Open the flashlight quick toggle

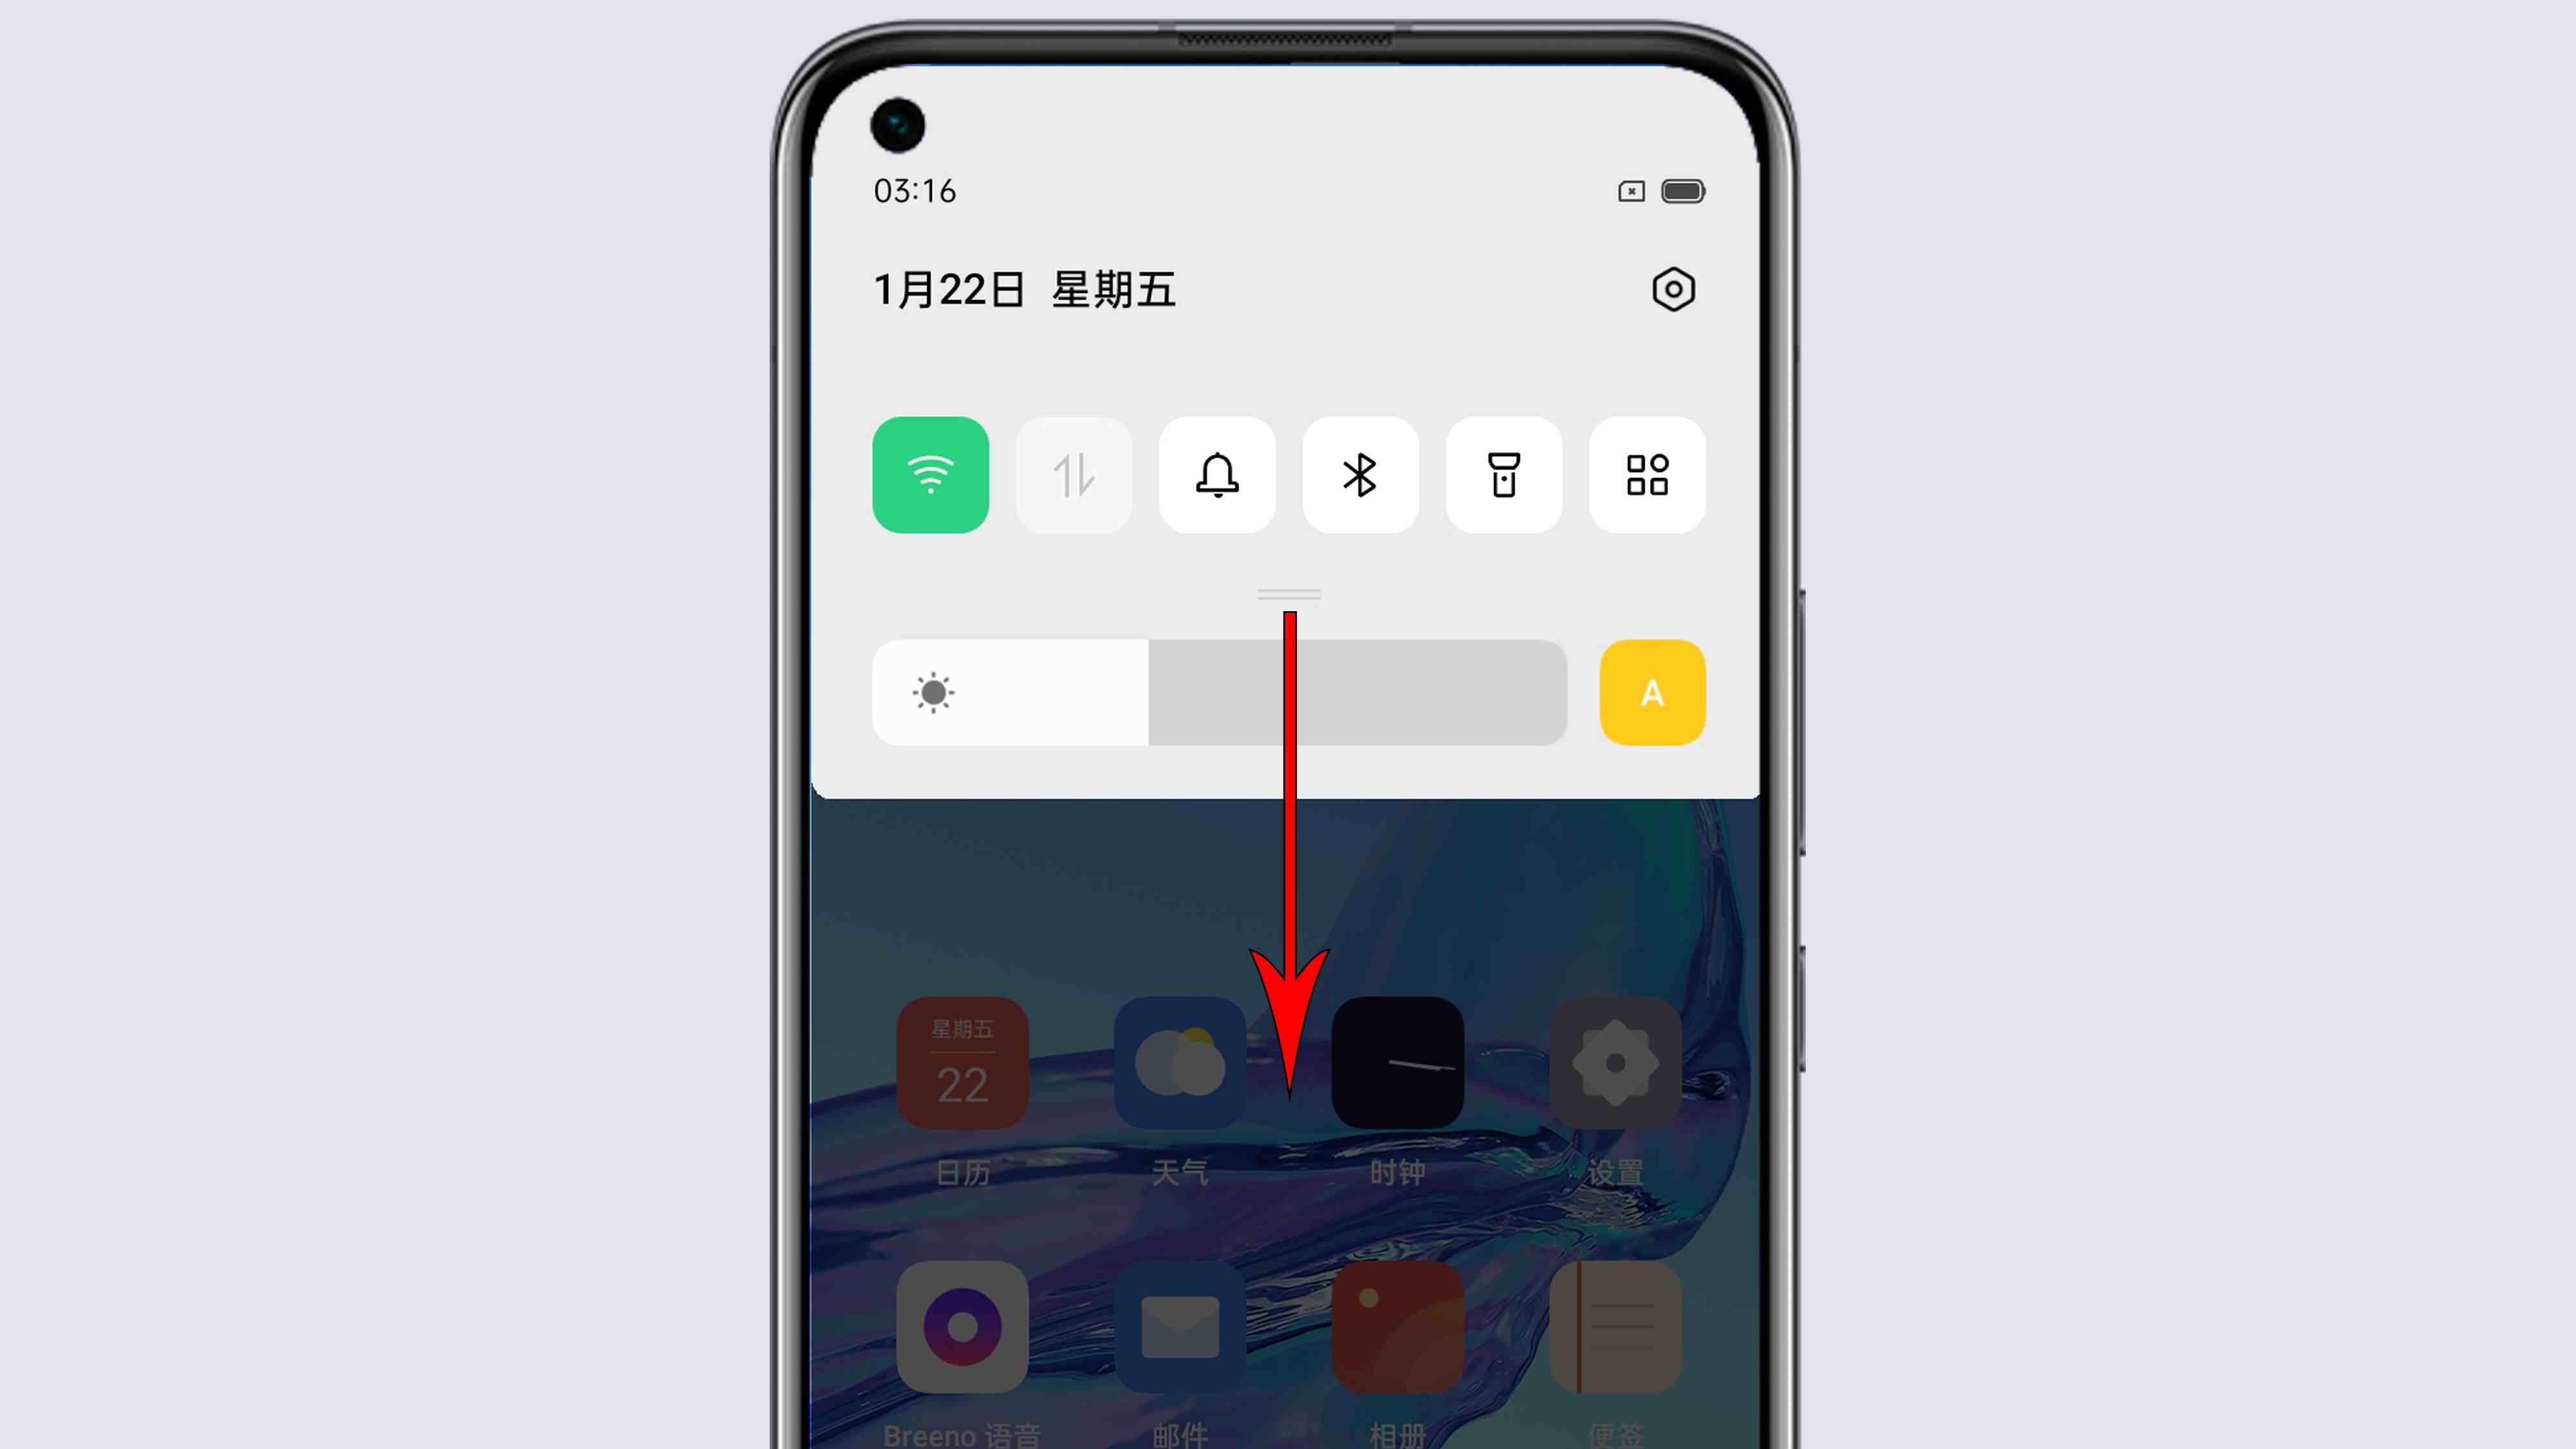click(1502, 474)
